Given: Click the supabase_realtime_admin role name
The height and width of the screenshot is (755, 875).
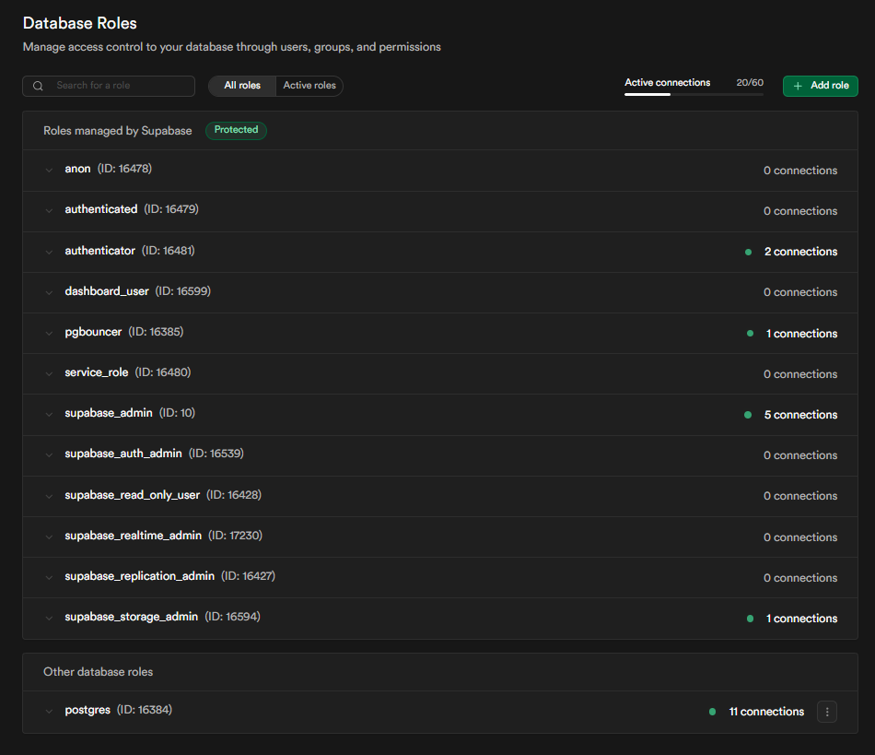Looking at the screenshot, I should (133, 536).
